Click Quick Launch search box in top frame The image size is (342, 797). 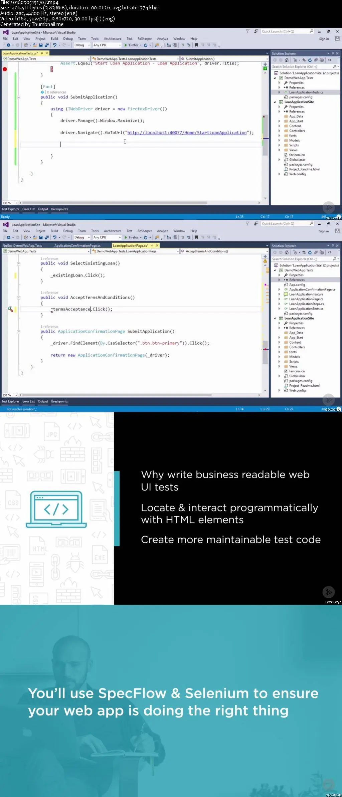(x=287, y=31)
